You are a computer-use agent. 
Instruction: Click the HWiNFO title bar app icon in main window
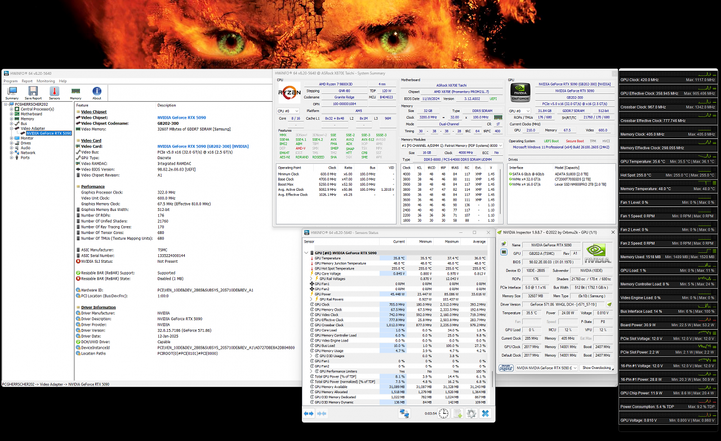[6, 73]
